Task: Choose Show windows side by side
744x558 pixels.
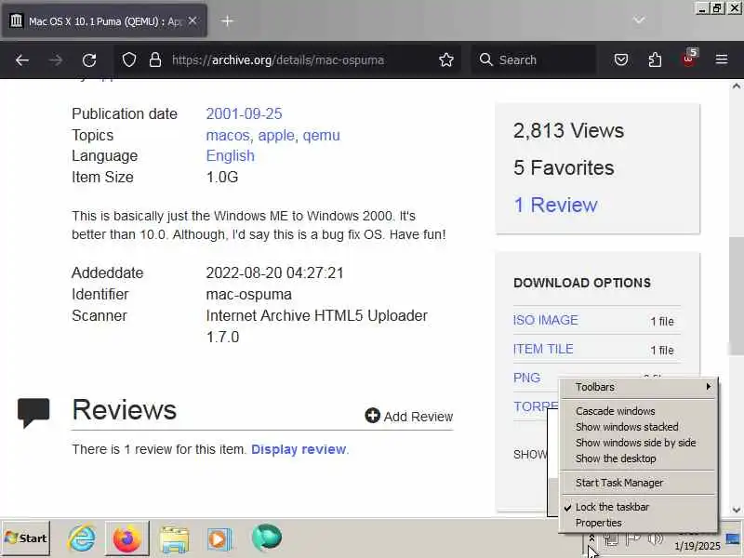Action: click(639, 443)
